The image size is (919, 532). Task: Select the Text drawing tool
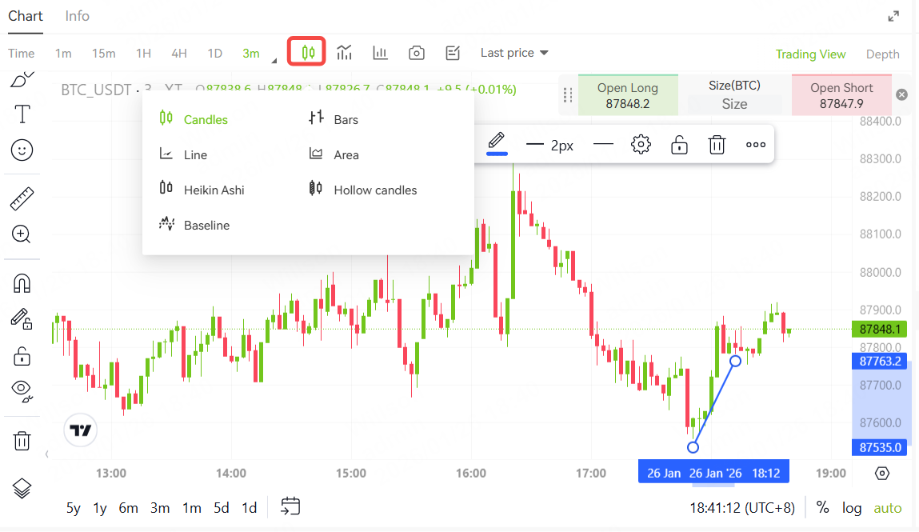tap(22, 114)
